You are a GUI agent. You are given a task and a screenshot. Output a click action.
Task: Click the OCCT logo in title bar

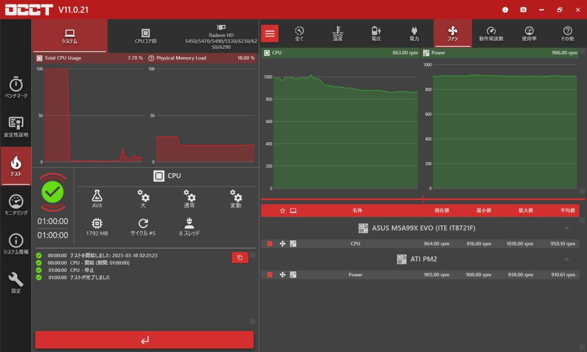28,10
